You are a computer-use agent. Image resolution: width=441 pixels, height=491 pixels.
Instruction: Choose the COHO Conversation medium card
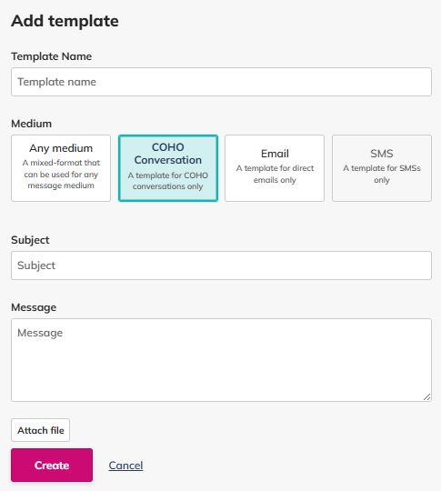pos(168,168)
